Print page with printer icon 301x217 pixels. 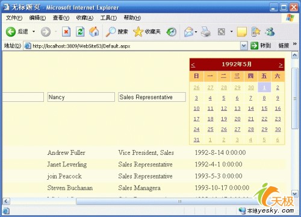point(206,32)
